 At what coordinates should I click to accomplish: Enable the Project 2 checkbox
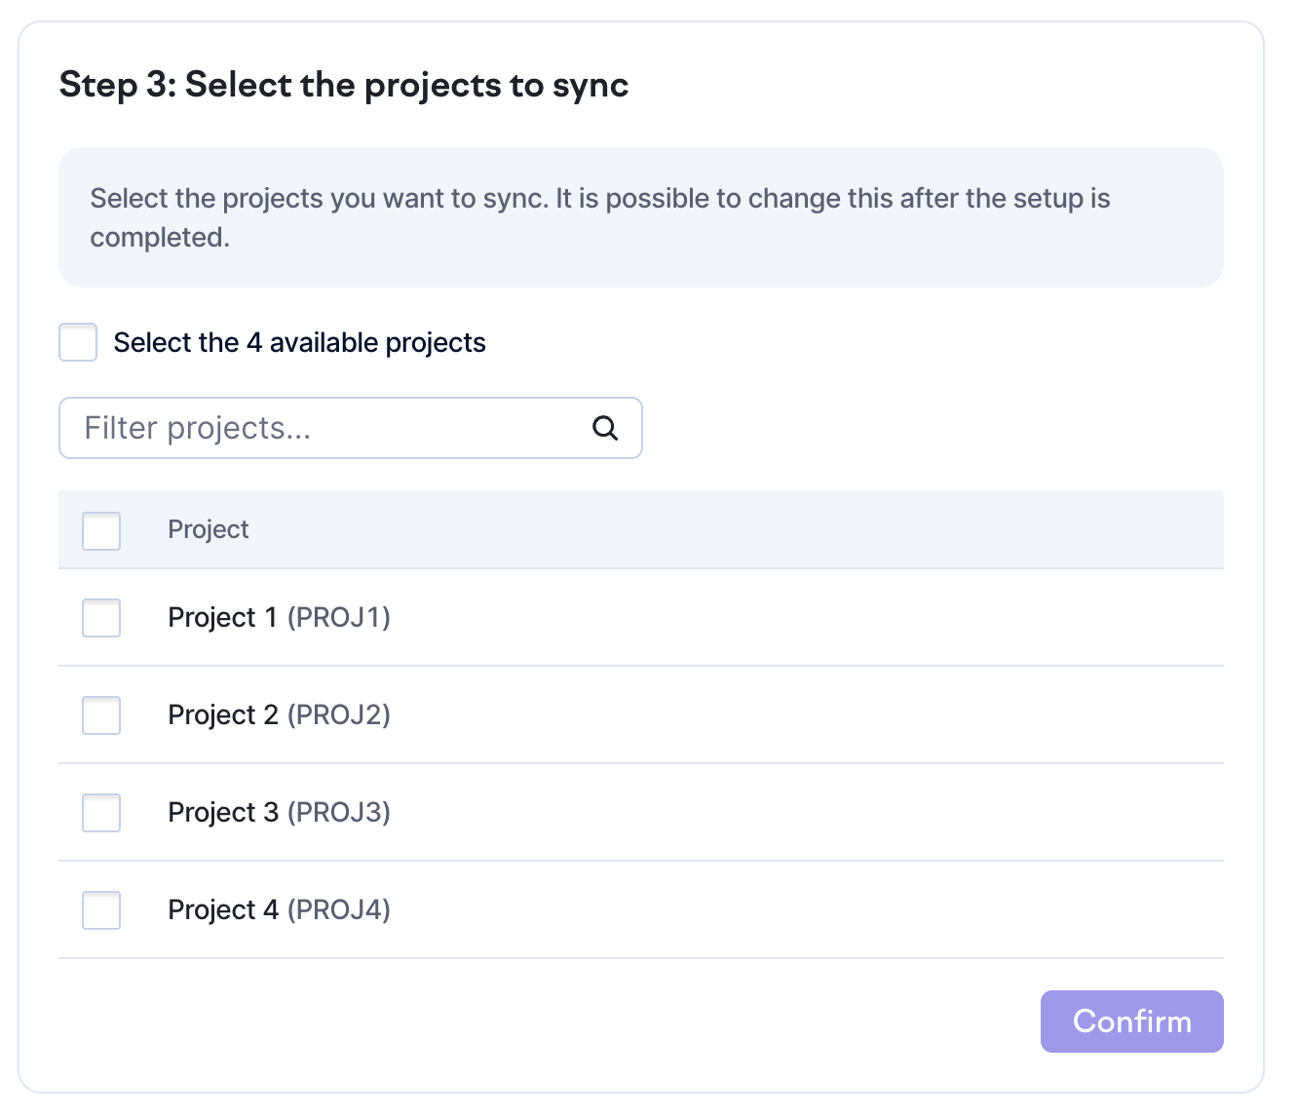click(x=101, y=715)
